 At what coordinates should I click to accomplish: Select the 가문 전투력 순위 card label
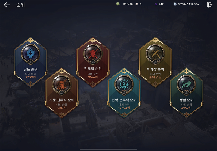(x=62, y=100)
